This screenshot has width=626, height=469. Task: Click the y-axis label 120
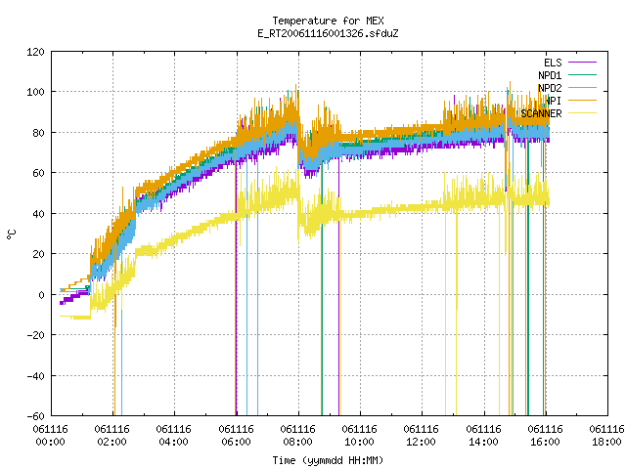click(x=35, y=52)
